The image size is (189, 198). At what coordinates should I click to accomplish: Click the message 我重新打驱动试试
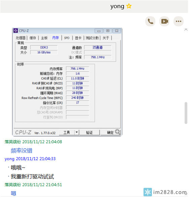pyautogui.click(x=32, y=176)
